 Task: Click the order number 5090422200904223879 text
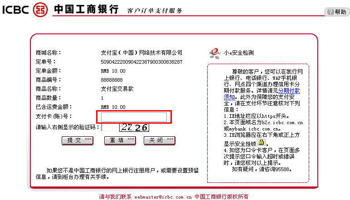tap(141, 62)
